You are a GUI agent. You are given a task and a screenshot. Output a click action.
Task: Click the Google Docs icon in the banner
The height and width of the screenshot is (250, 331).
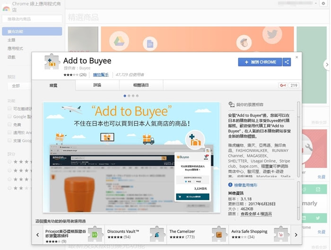pos(150,44)
